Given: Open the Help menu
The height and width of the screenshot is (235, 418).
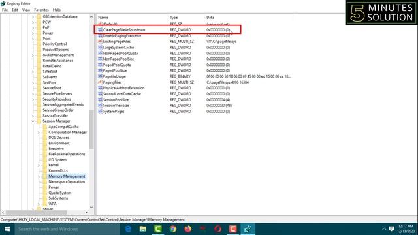Looking at the screenshot, I should 57,10.
